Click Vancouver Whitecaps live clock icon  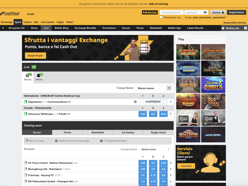tap(25, 114)
